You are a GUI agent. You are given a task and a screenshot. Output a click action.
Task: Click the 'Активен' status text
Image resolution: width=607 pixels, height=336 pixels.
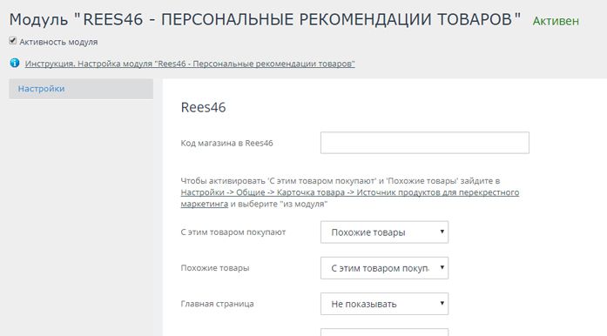(556, 21)
